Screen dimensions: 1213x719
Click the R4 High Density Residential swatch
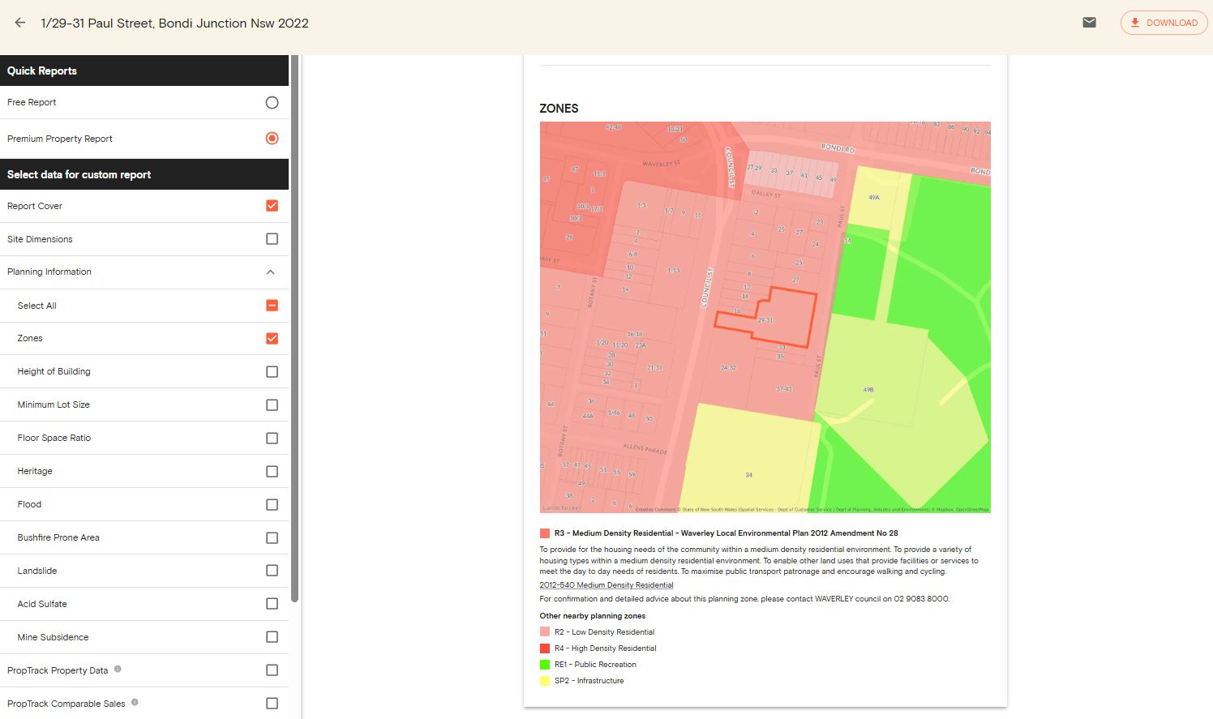tap(545, 648)
